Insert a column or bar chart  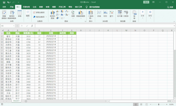point(57,11)
